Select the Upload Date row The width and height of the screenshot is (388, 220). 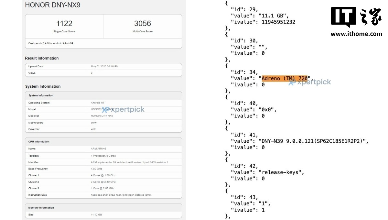coord(103,66)
